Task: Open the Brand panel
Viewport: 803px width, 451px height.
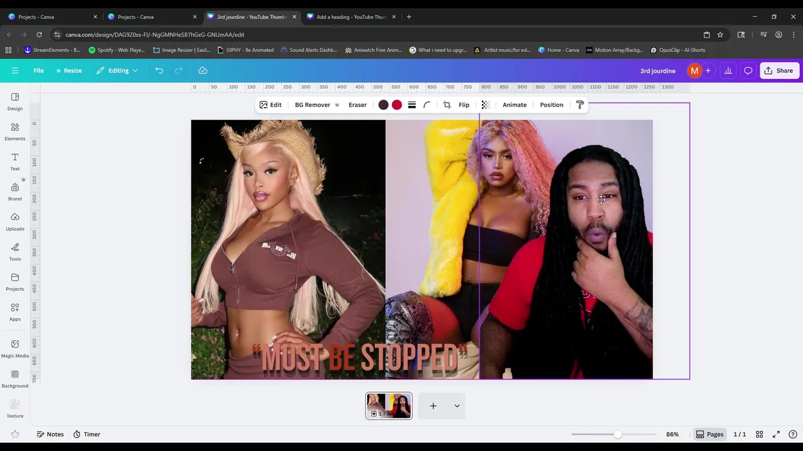Action: coord(15,191)
